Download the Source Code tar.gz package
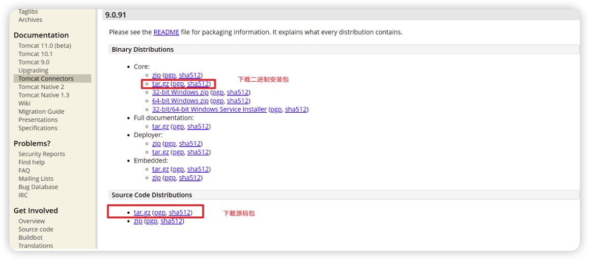The height and width of the screenshot is (260, 589). (x=142, y=212)
